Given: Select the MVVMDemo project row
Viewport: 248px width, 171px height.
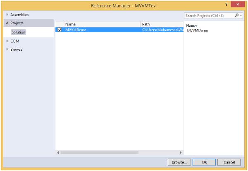Looking at the screenshot, I should coord(103,30).
